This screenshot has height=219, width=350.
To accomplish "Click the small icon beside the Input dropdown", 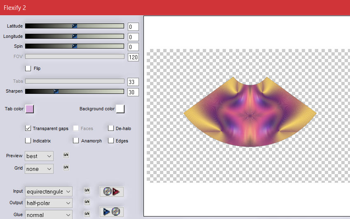I will (x=87, y=191).
